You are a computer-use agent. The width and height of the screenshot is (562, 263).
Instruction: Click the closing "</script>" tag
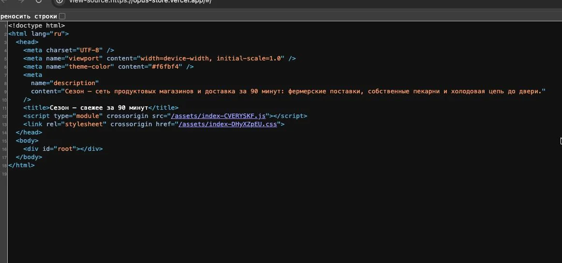[x=290, y=116]
